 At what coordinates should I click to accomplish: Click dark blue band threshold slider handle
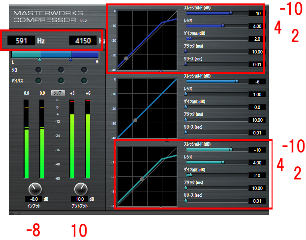pos(231,13)
